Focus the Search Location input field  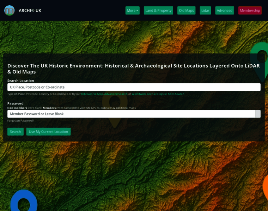[x=134, y=87]
